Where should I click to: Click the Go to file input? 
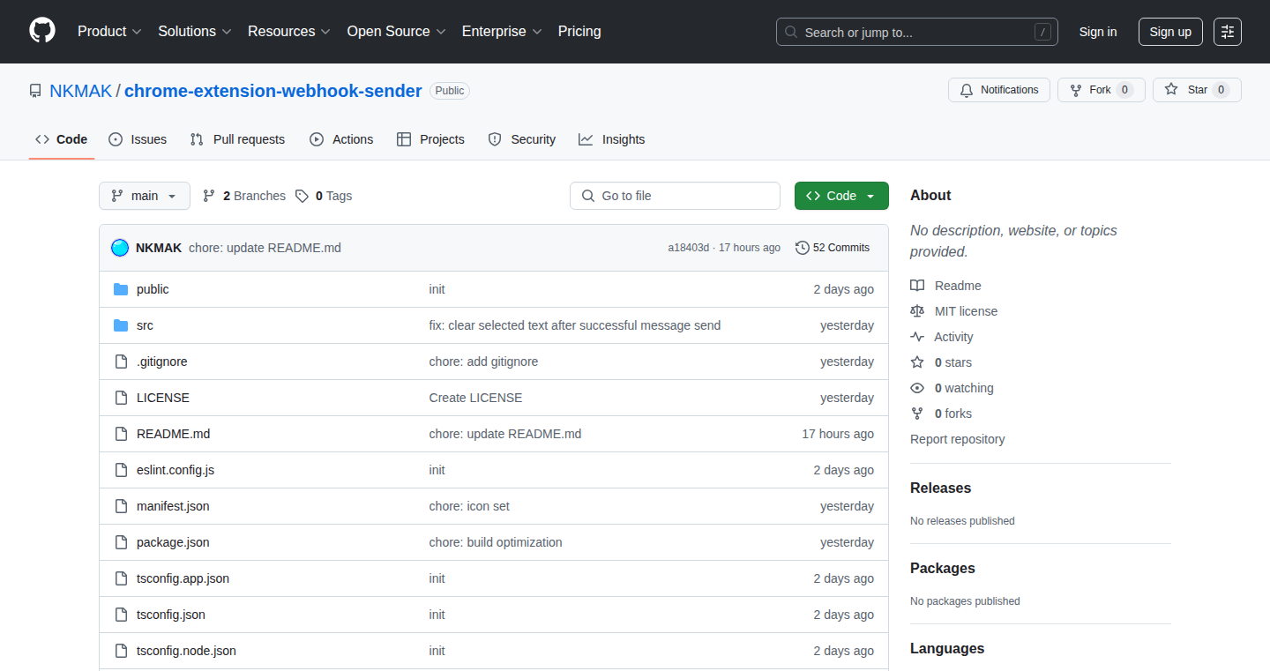click(x=675, y=196)
